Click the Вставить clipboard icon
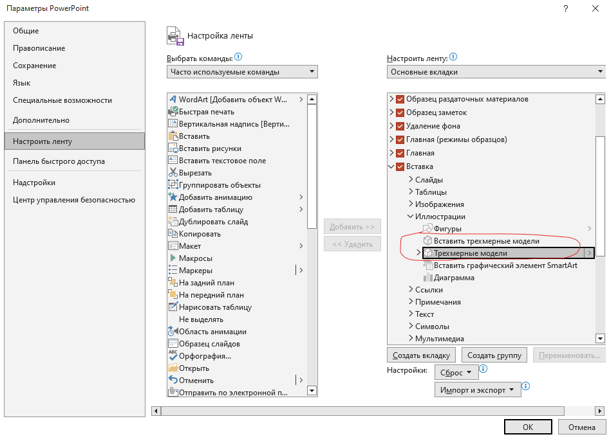This screenshot has width=609, height=439. tap(173, 136)
